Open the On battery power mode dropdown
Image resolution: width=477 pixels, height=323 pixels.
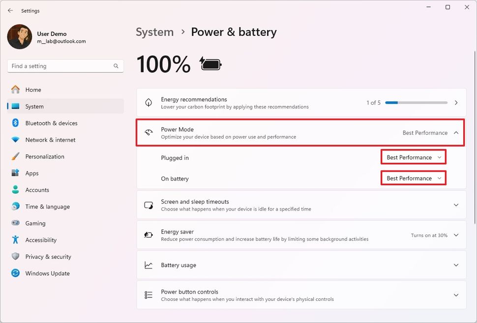pos(413,178)
